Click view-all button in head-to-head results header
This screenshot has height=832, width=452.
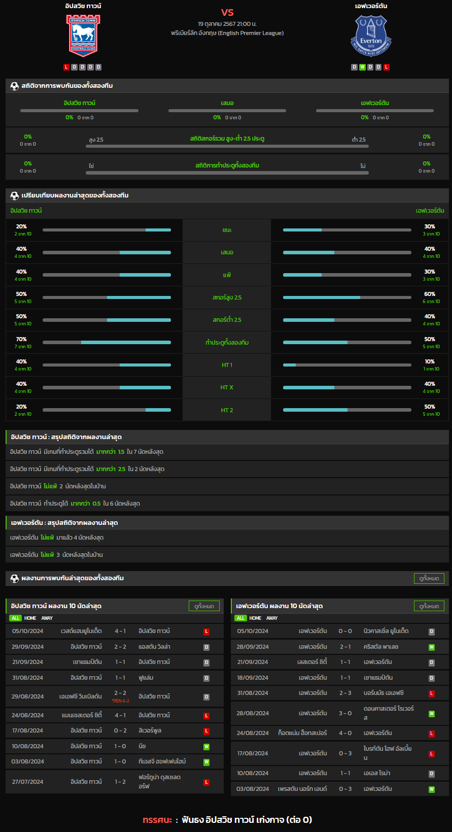coord(429,578)
